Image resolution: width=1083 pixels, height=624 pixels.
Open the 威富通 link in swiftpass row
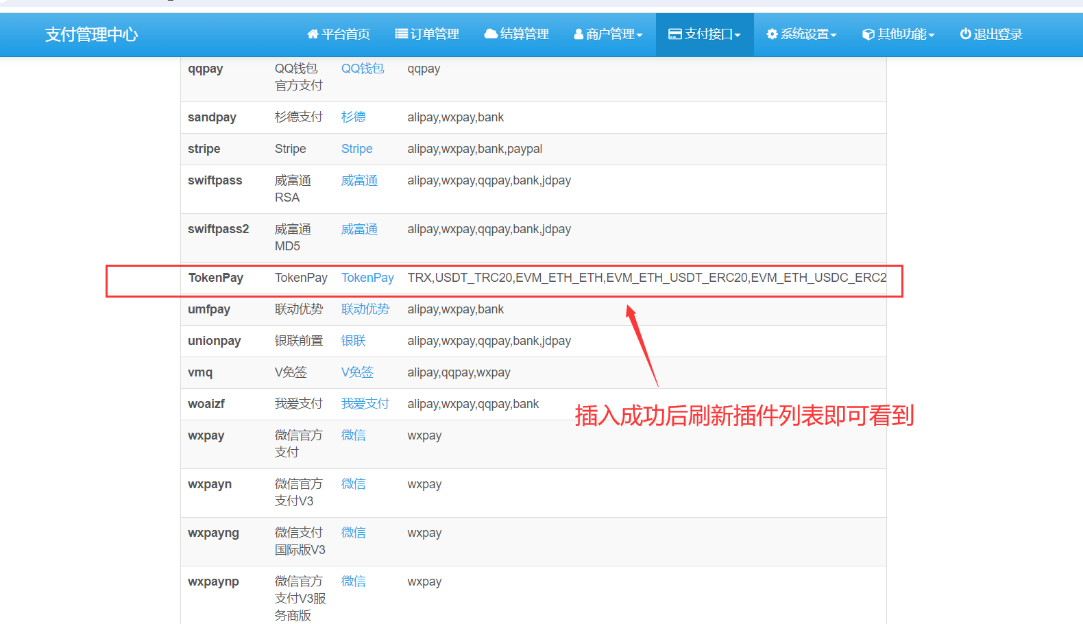tap(359, 180)
